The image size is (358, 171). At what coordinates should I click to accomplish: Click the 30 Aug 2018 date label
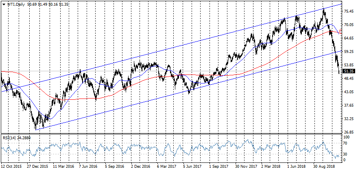pos(324,167)
